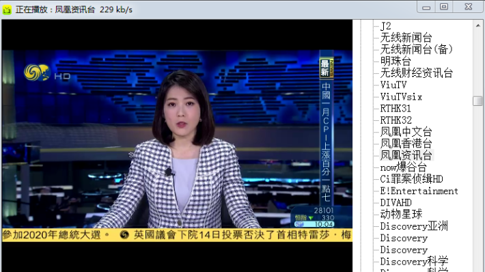This screenshot has height=272, width=485.
Task: Click the channel list scrollbar thumb
Action: (478, 101)
